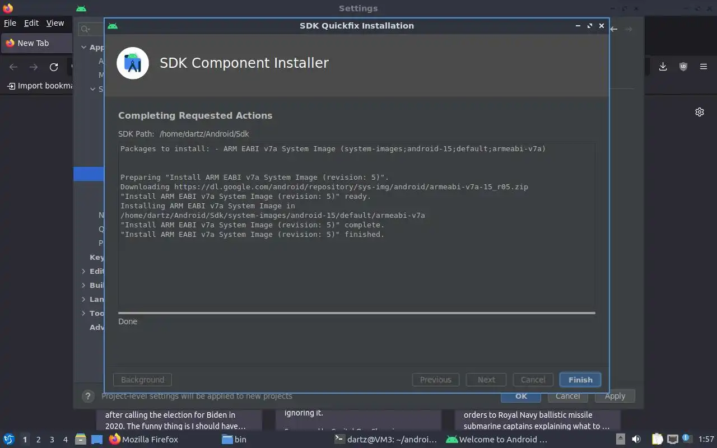Switch to Welcome to Android taskbar entry
This screenshot has width=717, height=448.
497,440
